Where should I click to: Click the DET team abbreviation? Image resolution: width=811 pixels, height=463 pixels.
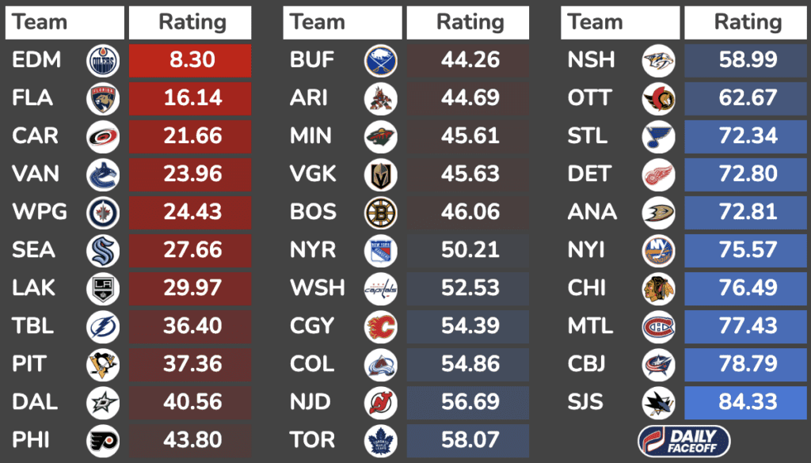(x=589, y=175)
